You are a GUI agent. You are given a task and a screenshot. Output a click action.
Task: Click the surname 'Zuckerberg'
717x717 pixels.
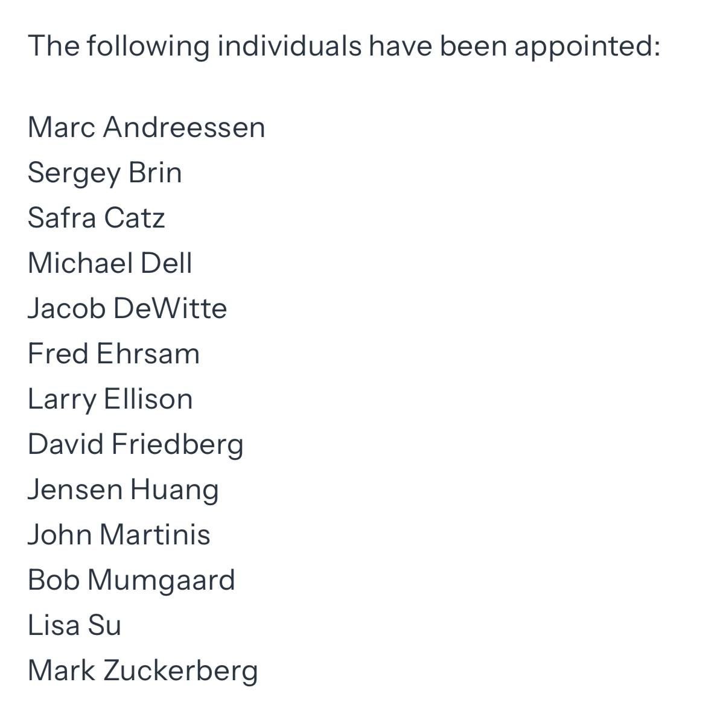[180, 671]
